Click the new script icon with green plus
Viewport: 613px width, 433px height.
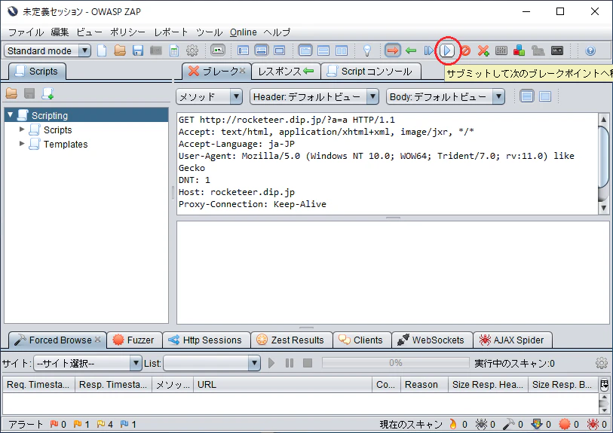pos(48,93)
